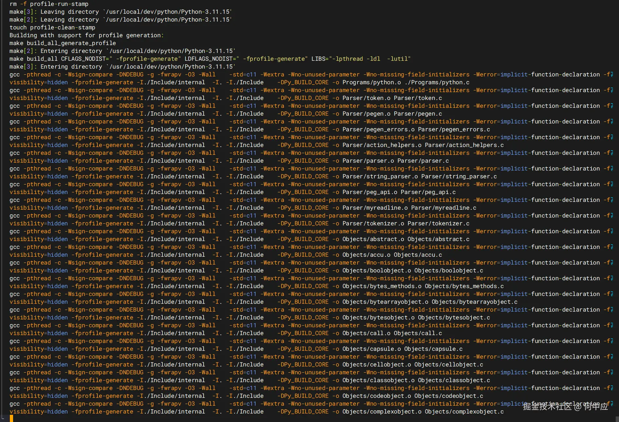Image resolution: width=619 pixels, height=422 pixels.
Task: Click the "Parser/myreadline.c" source file name
Action: pyautogui.click(x=444, y=208)
